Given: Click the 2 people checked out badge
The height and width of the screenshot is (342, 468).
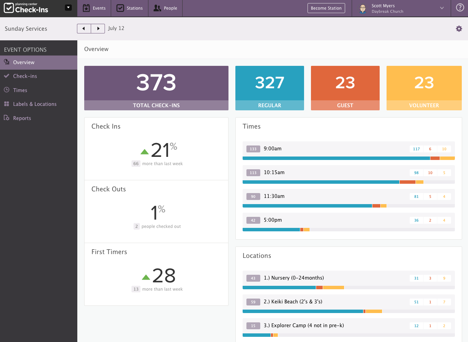Looking at the screenshot, I should click(x=137, y=227).
